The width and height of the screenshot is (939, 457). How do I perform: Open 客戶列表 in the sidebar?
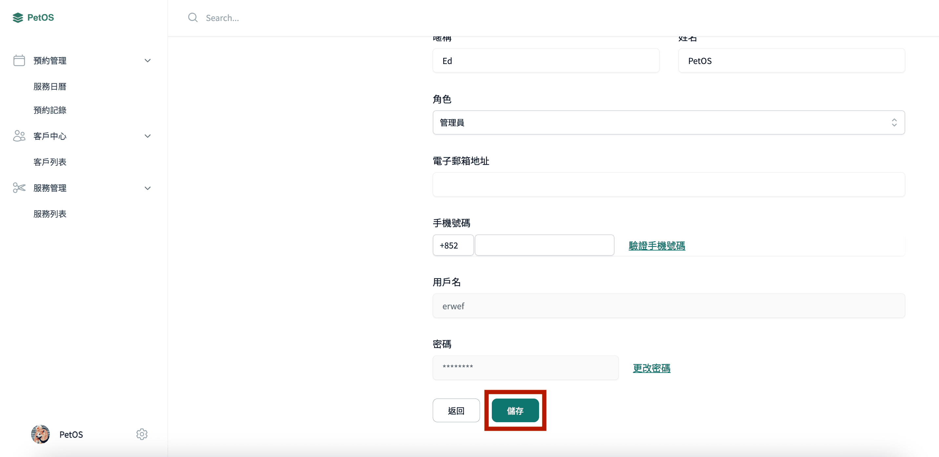(x=50, y=162)
